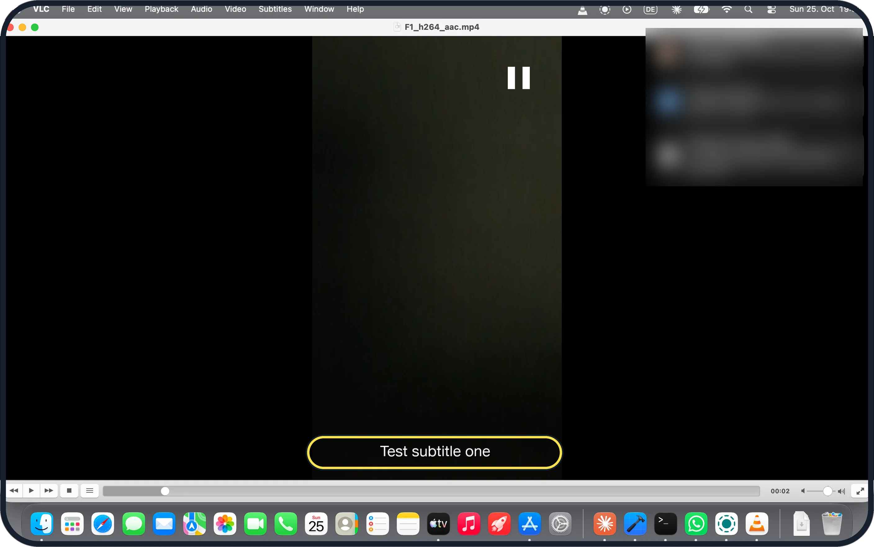Open Control Center icon
This screenshot has width=874, height=547.
(771, 10)
